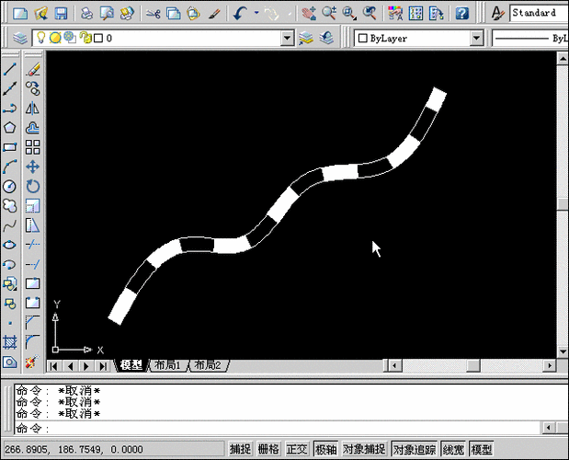Open the undo history dropdown arrow
This screenshot has height=460, width=569.
coord(256,13)
